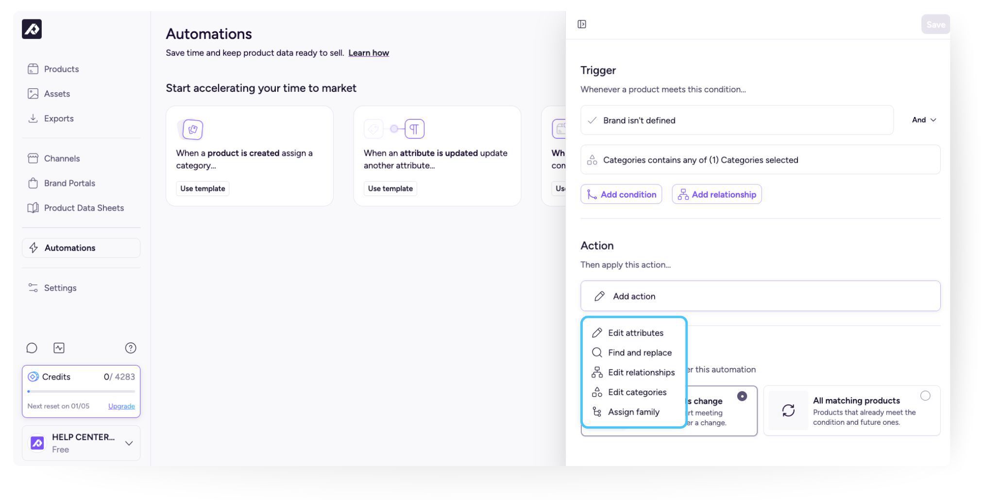The height and width of the screenshot is (500, 983).
Task: Open Categories contains any condition
Action: (x=760, y=160)
